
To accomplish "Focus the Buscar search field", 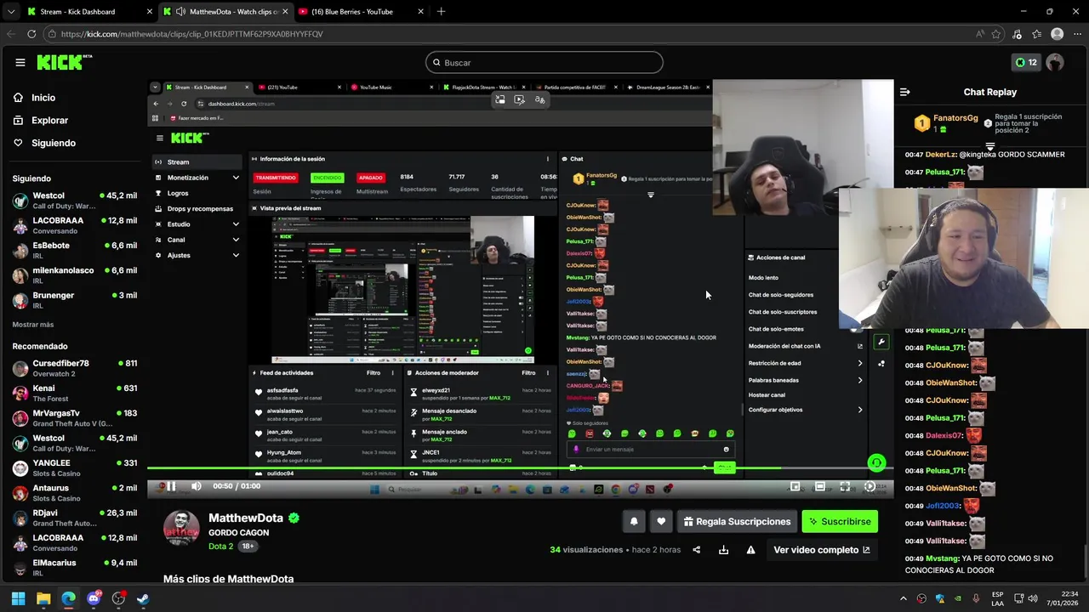I will tap(544, 62).
